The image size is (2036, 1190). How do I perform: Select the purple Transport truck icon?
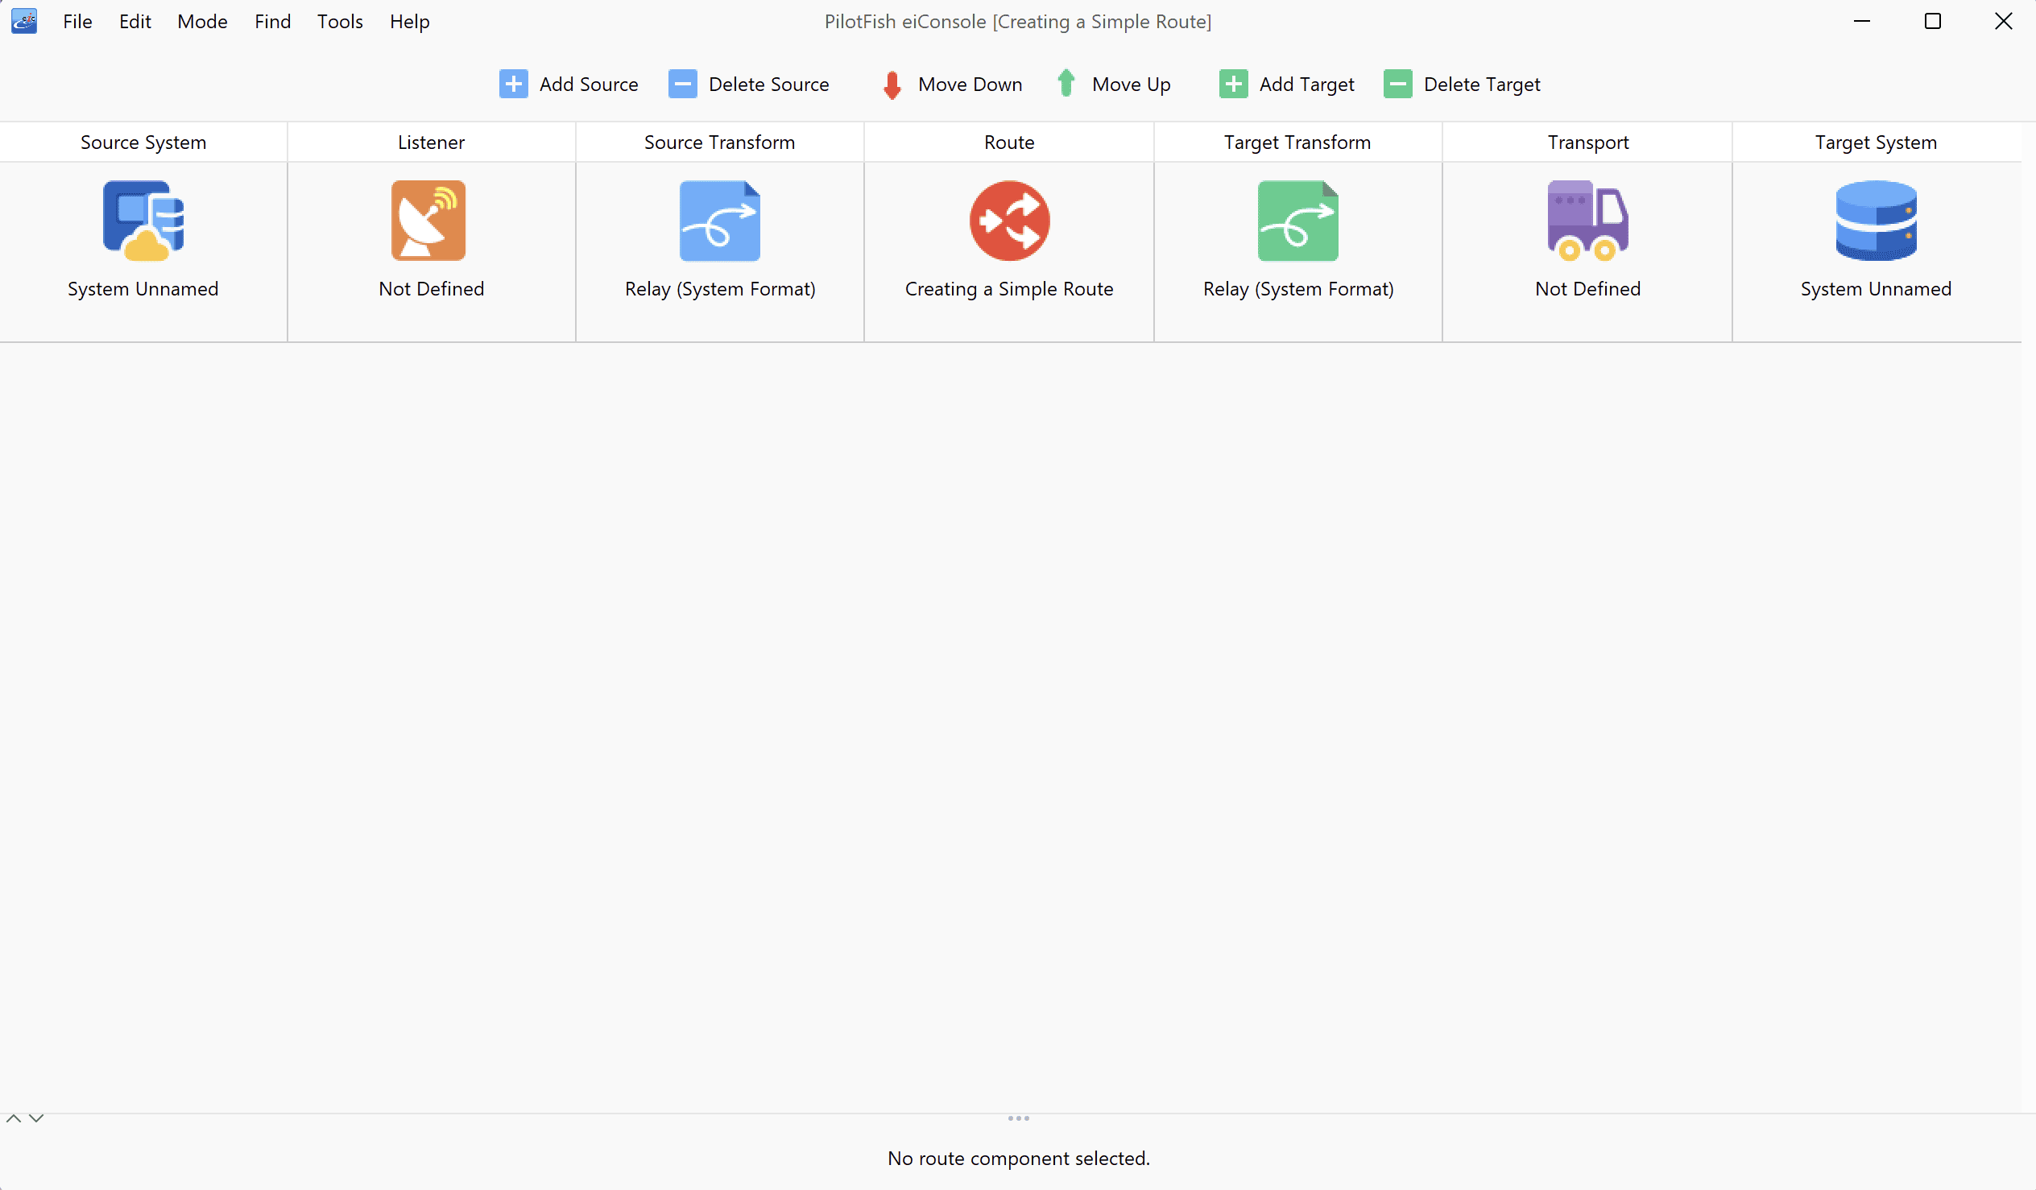click(1587, 221)
